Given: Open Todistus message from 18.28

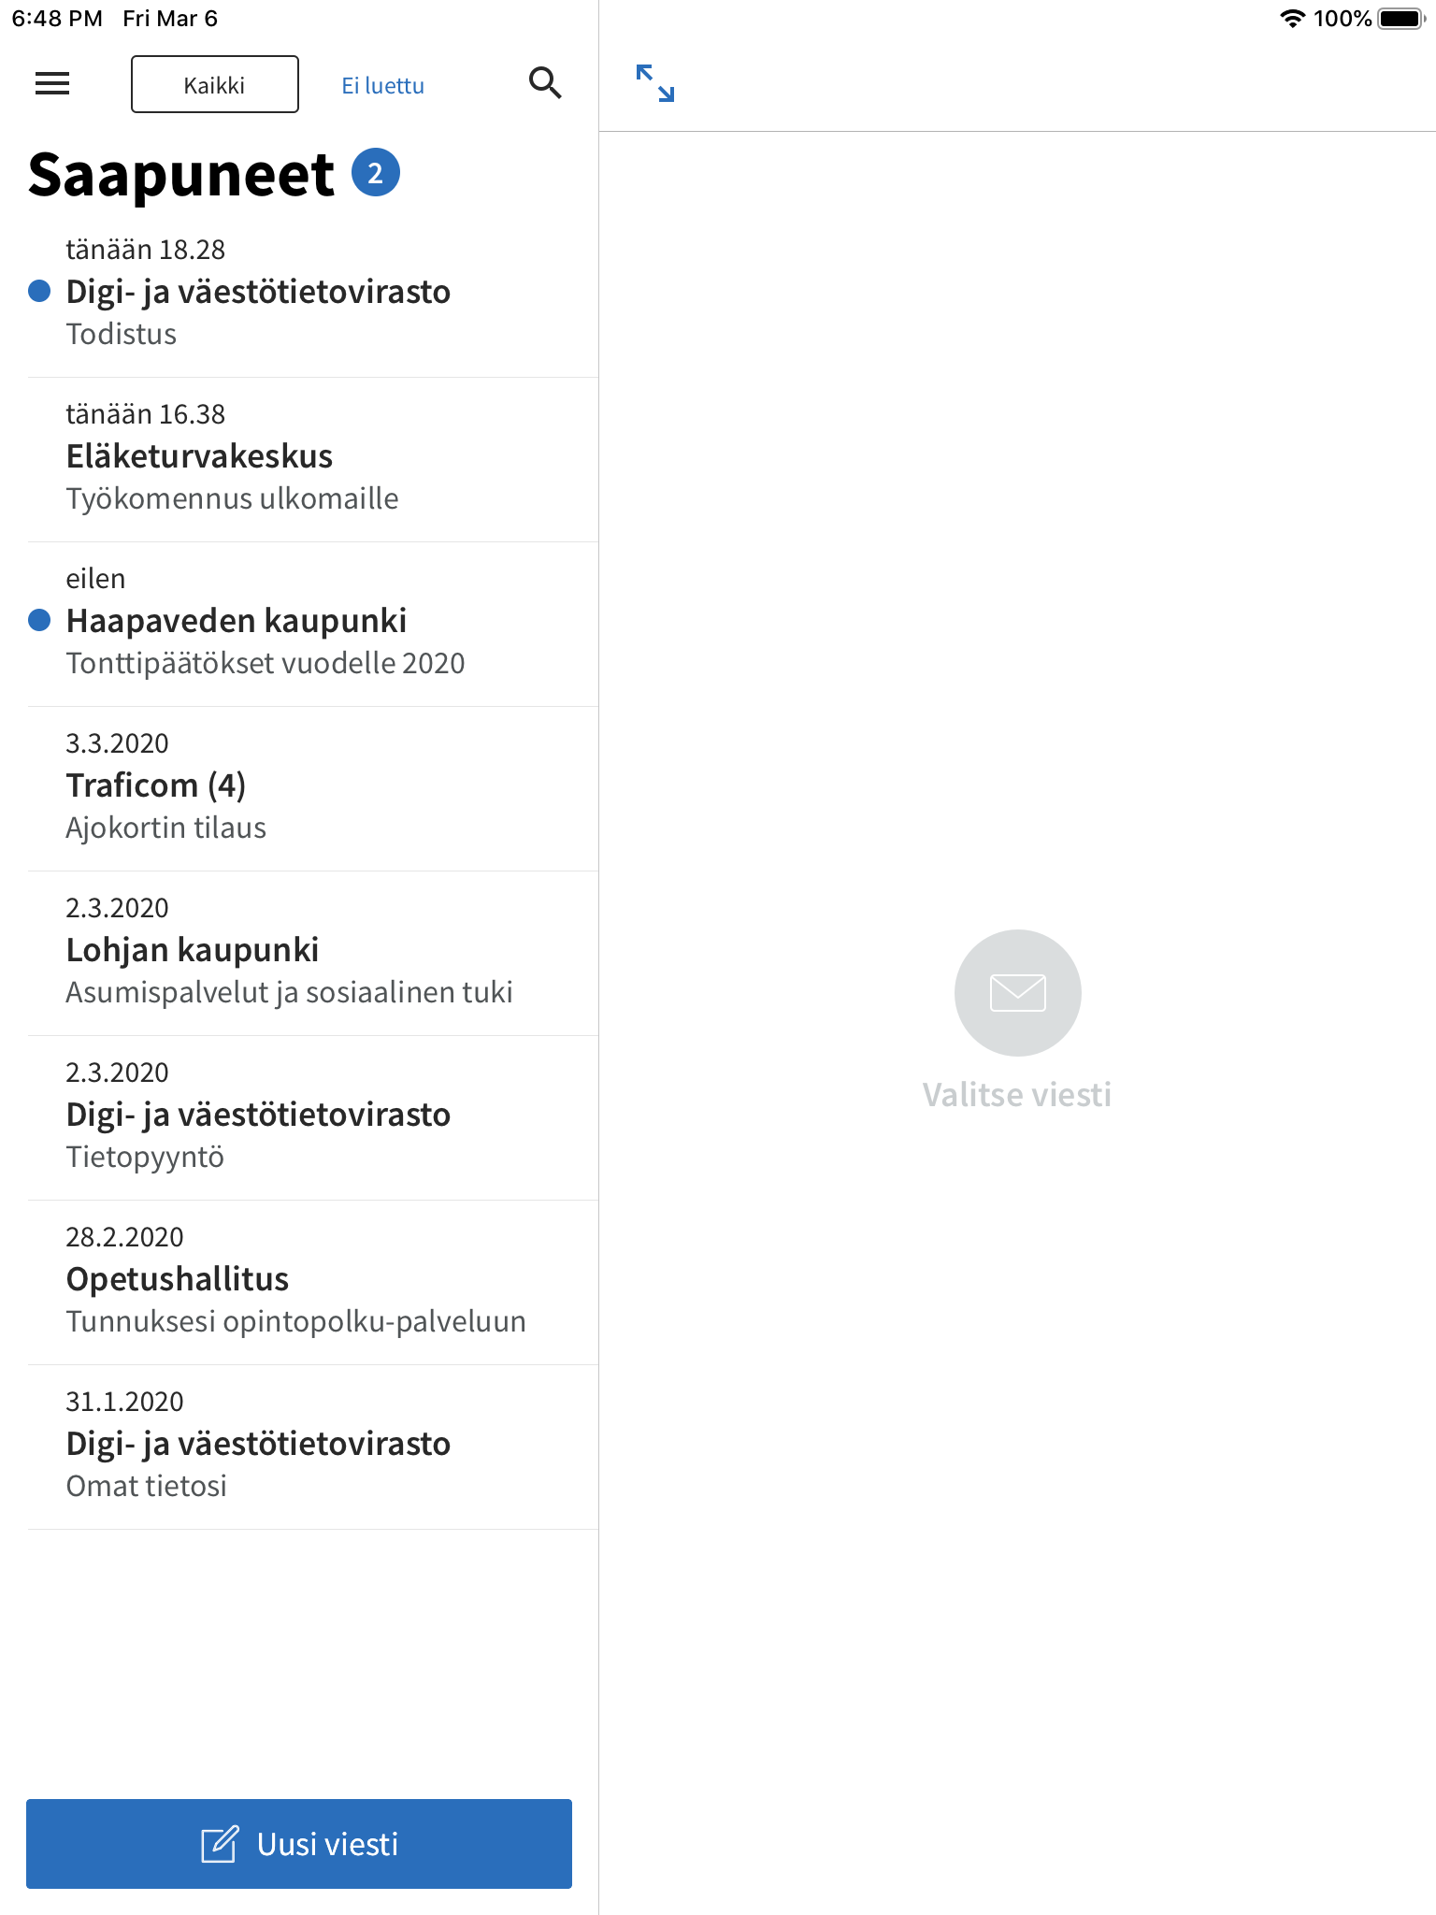Looking at the screenshot, I should pyautogui.click(x=313, y=295).
